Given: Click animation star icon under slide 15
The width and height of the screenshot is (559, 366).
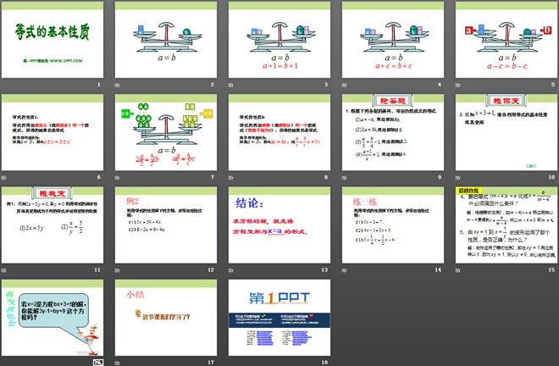Looking at the screenshot, I should pyautogui.click(x=458, y=270).
